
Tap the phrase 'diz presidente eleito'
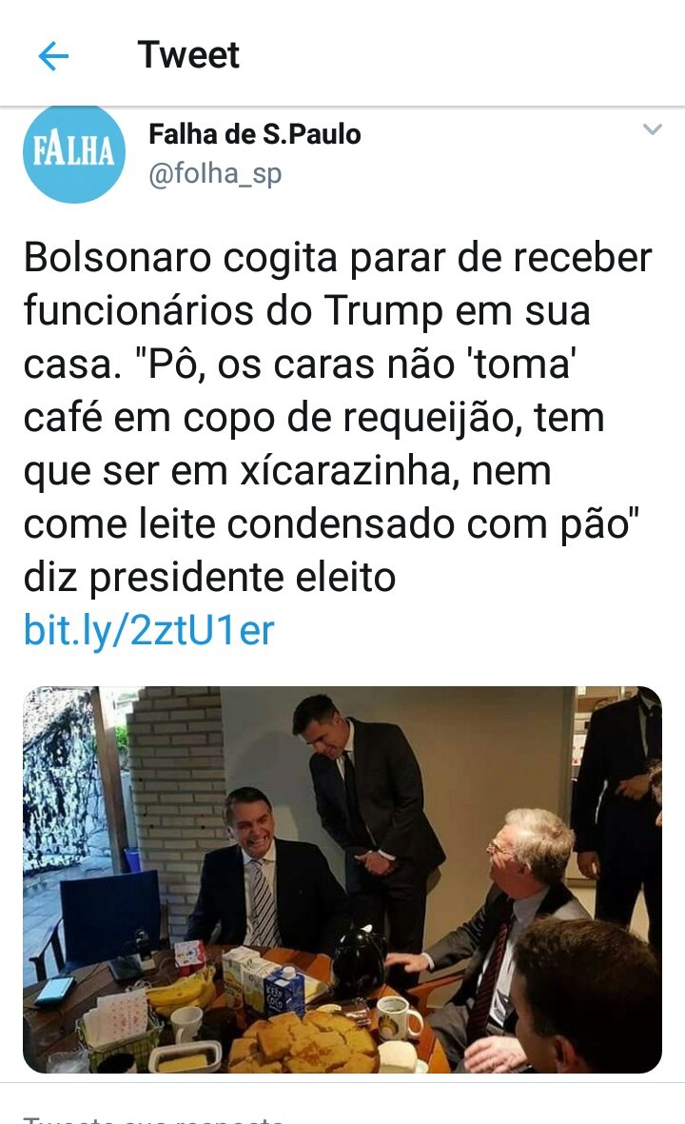click(x=209, y=577)
